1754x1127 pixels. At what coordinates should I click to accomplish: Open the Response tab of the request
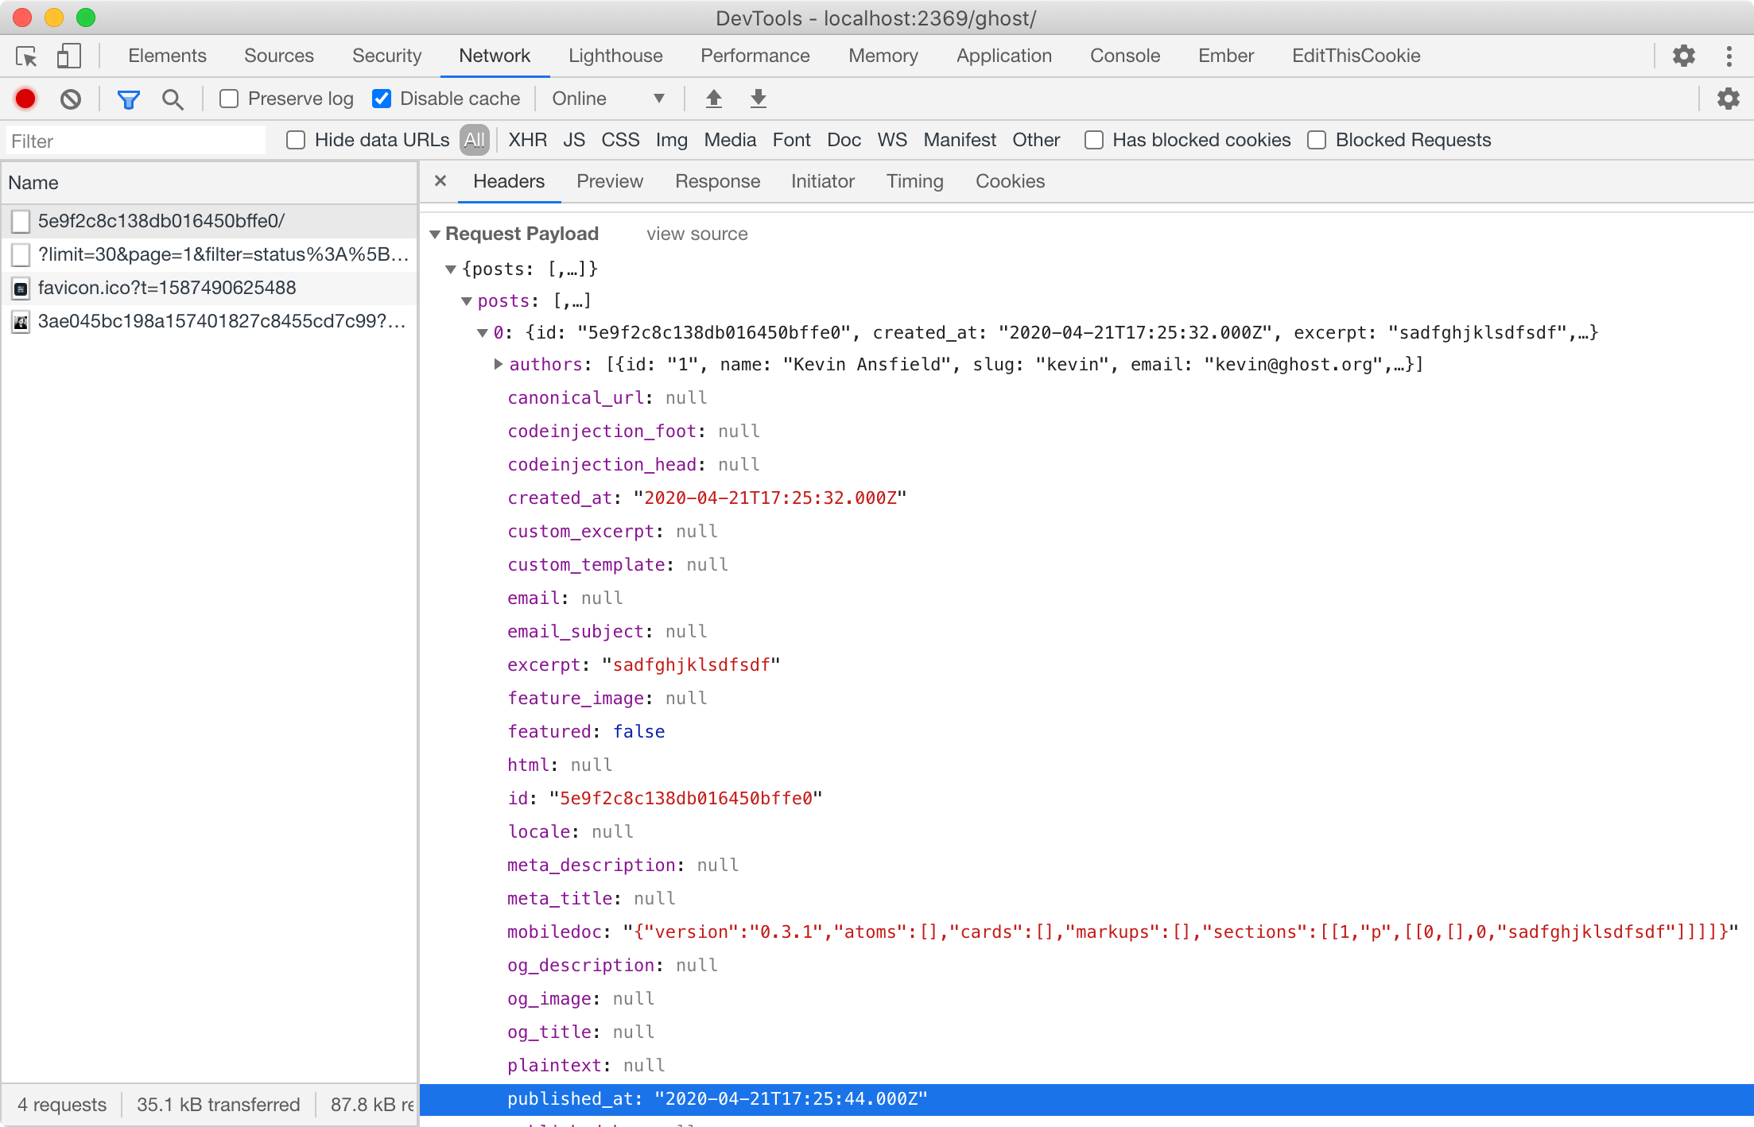(x=718, y=181)
